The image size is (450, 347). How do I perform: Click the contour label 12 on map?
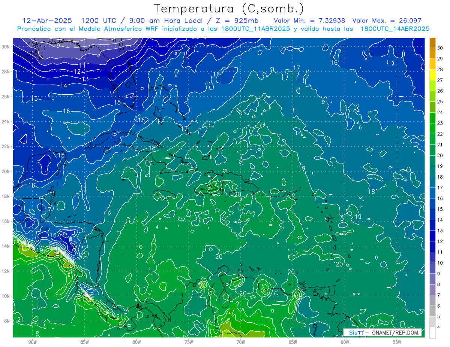77,71
